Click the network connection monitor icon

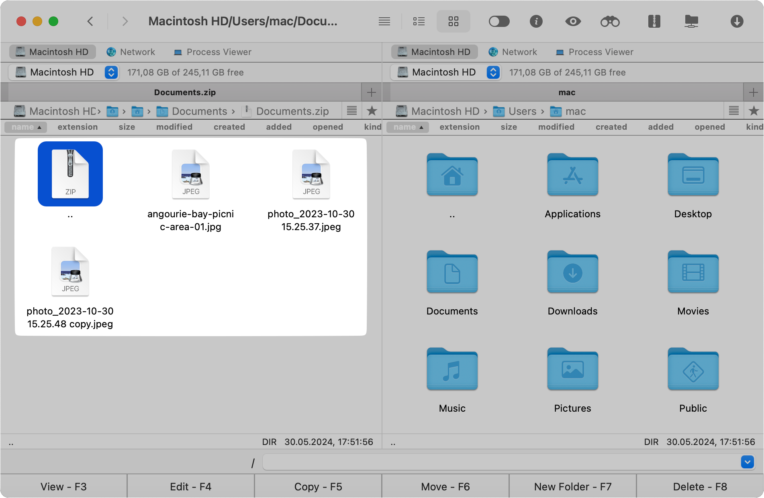691,21
